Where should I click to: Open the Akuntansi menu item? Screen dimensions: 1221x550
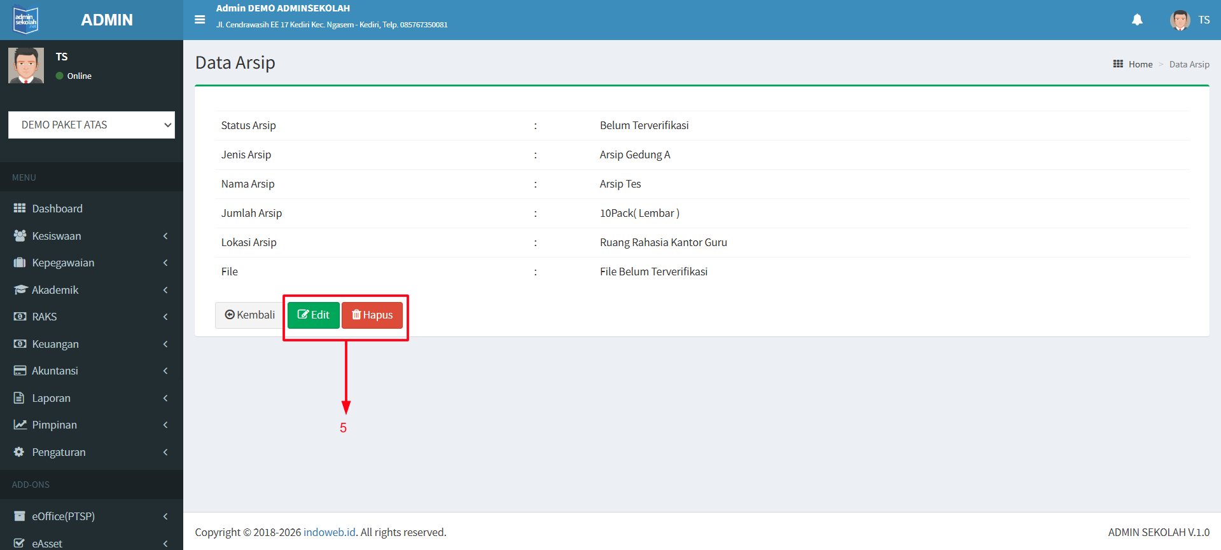[55, 371]
